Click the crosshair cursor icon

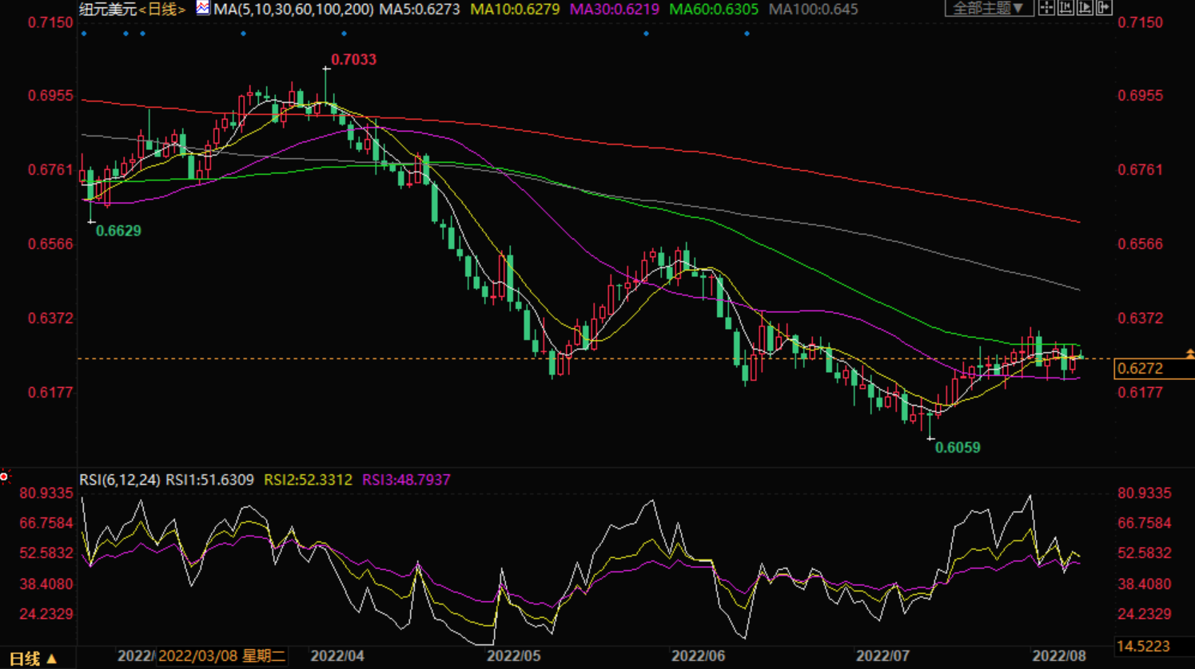click(1046, 8)
